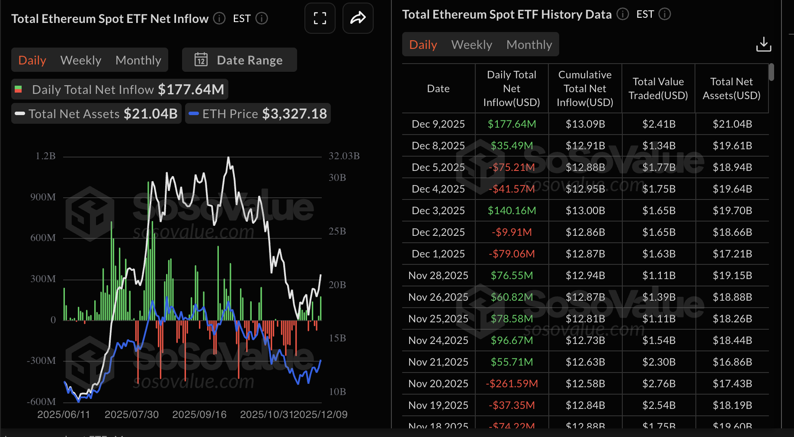
Task: Select Weekly in the table frequency selector
Action: pos(471,44)
